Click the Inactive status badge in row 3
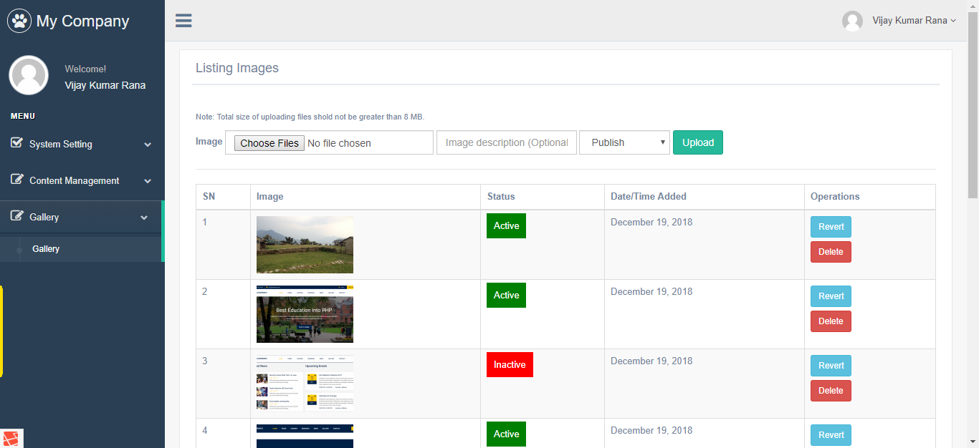The image size is (979, 448). (510, 365)
